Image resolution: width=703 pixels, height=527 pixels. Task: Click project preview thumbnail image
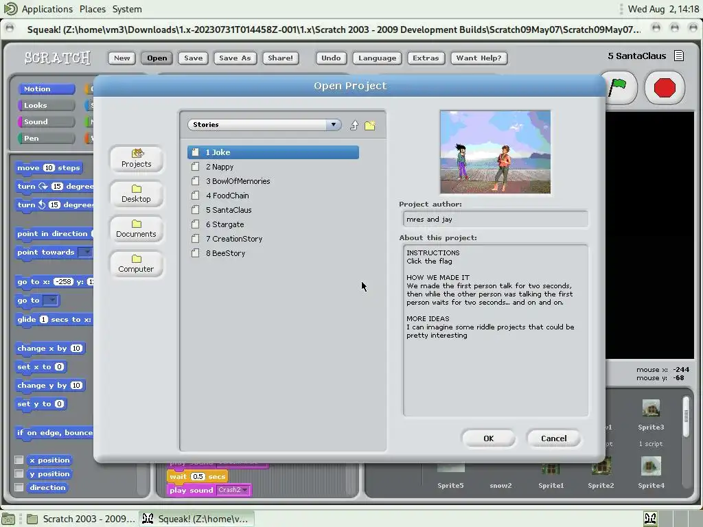496,152
